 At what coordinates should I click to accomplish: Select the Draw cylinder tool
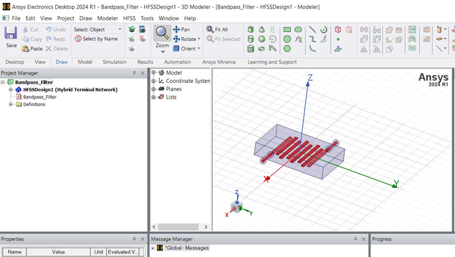[251, 39]
